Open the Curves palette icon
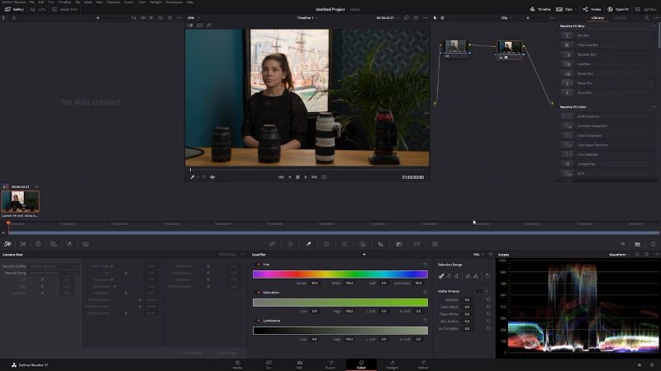Viewport: 661px width, 371px height. point(273,244)
